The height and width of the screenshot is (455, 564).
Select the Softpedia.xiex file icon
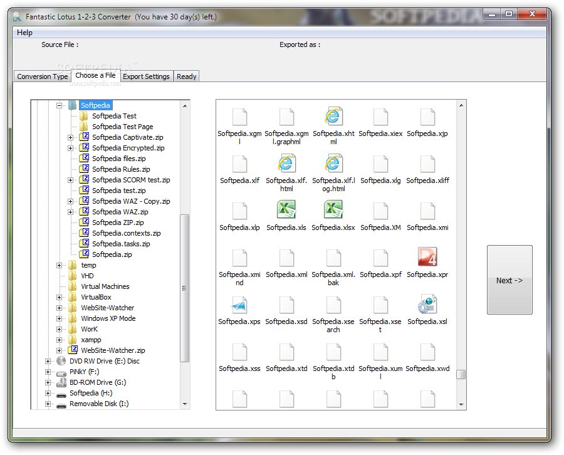point(380,117)
